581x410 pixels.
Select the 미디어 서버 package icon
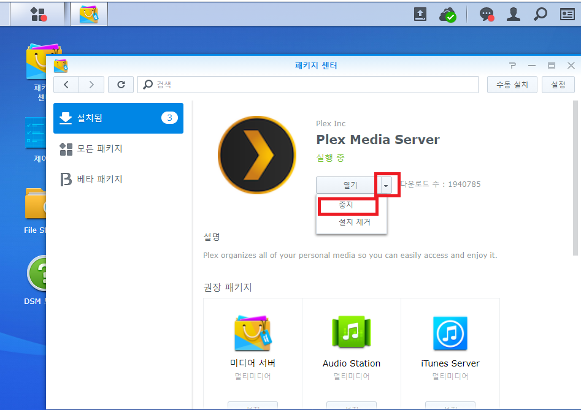click(x=253, y=333)
